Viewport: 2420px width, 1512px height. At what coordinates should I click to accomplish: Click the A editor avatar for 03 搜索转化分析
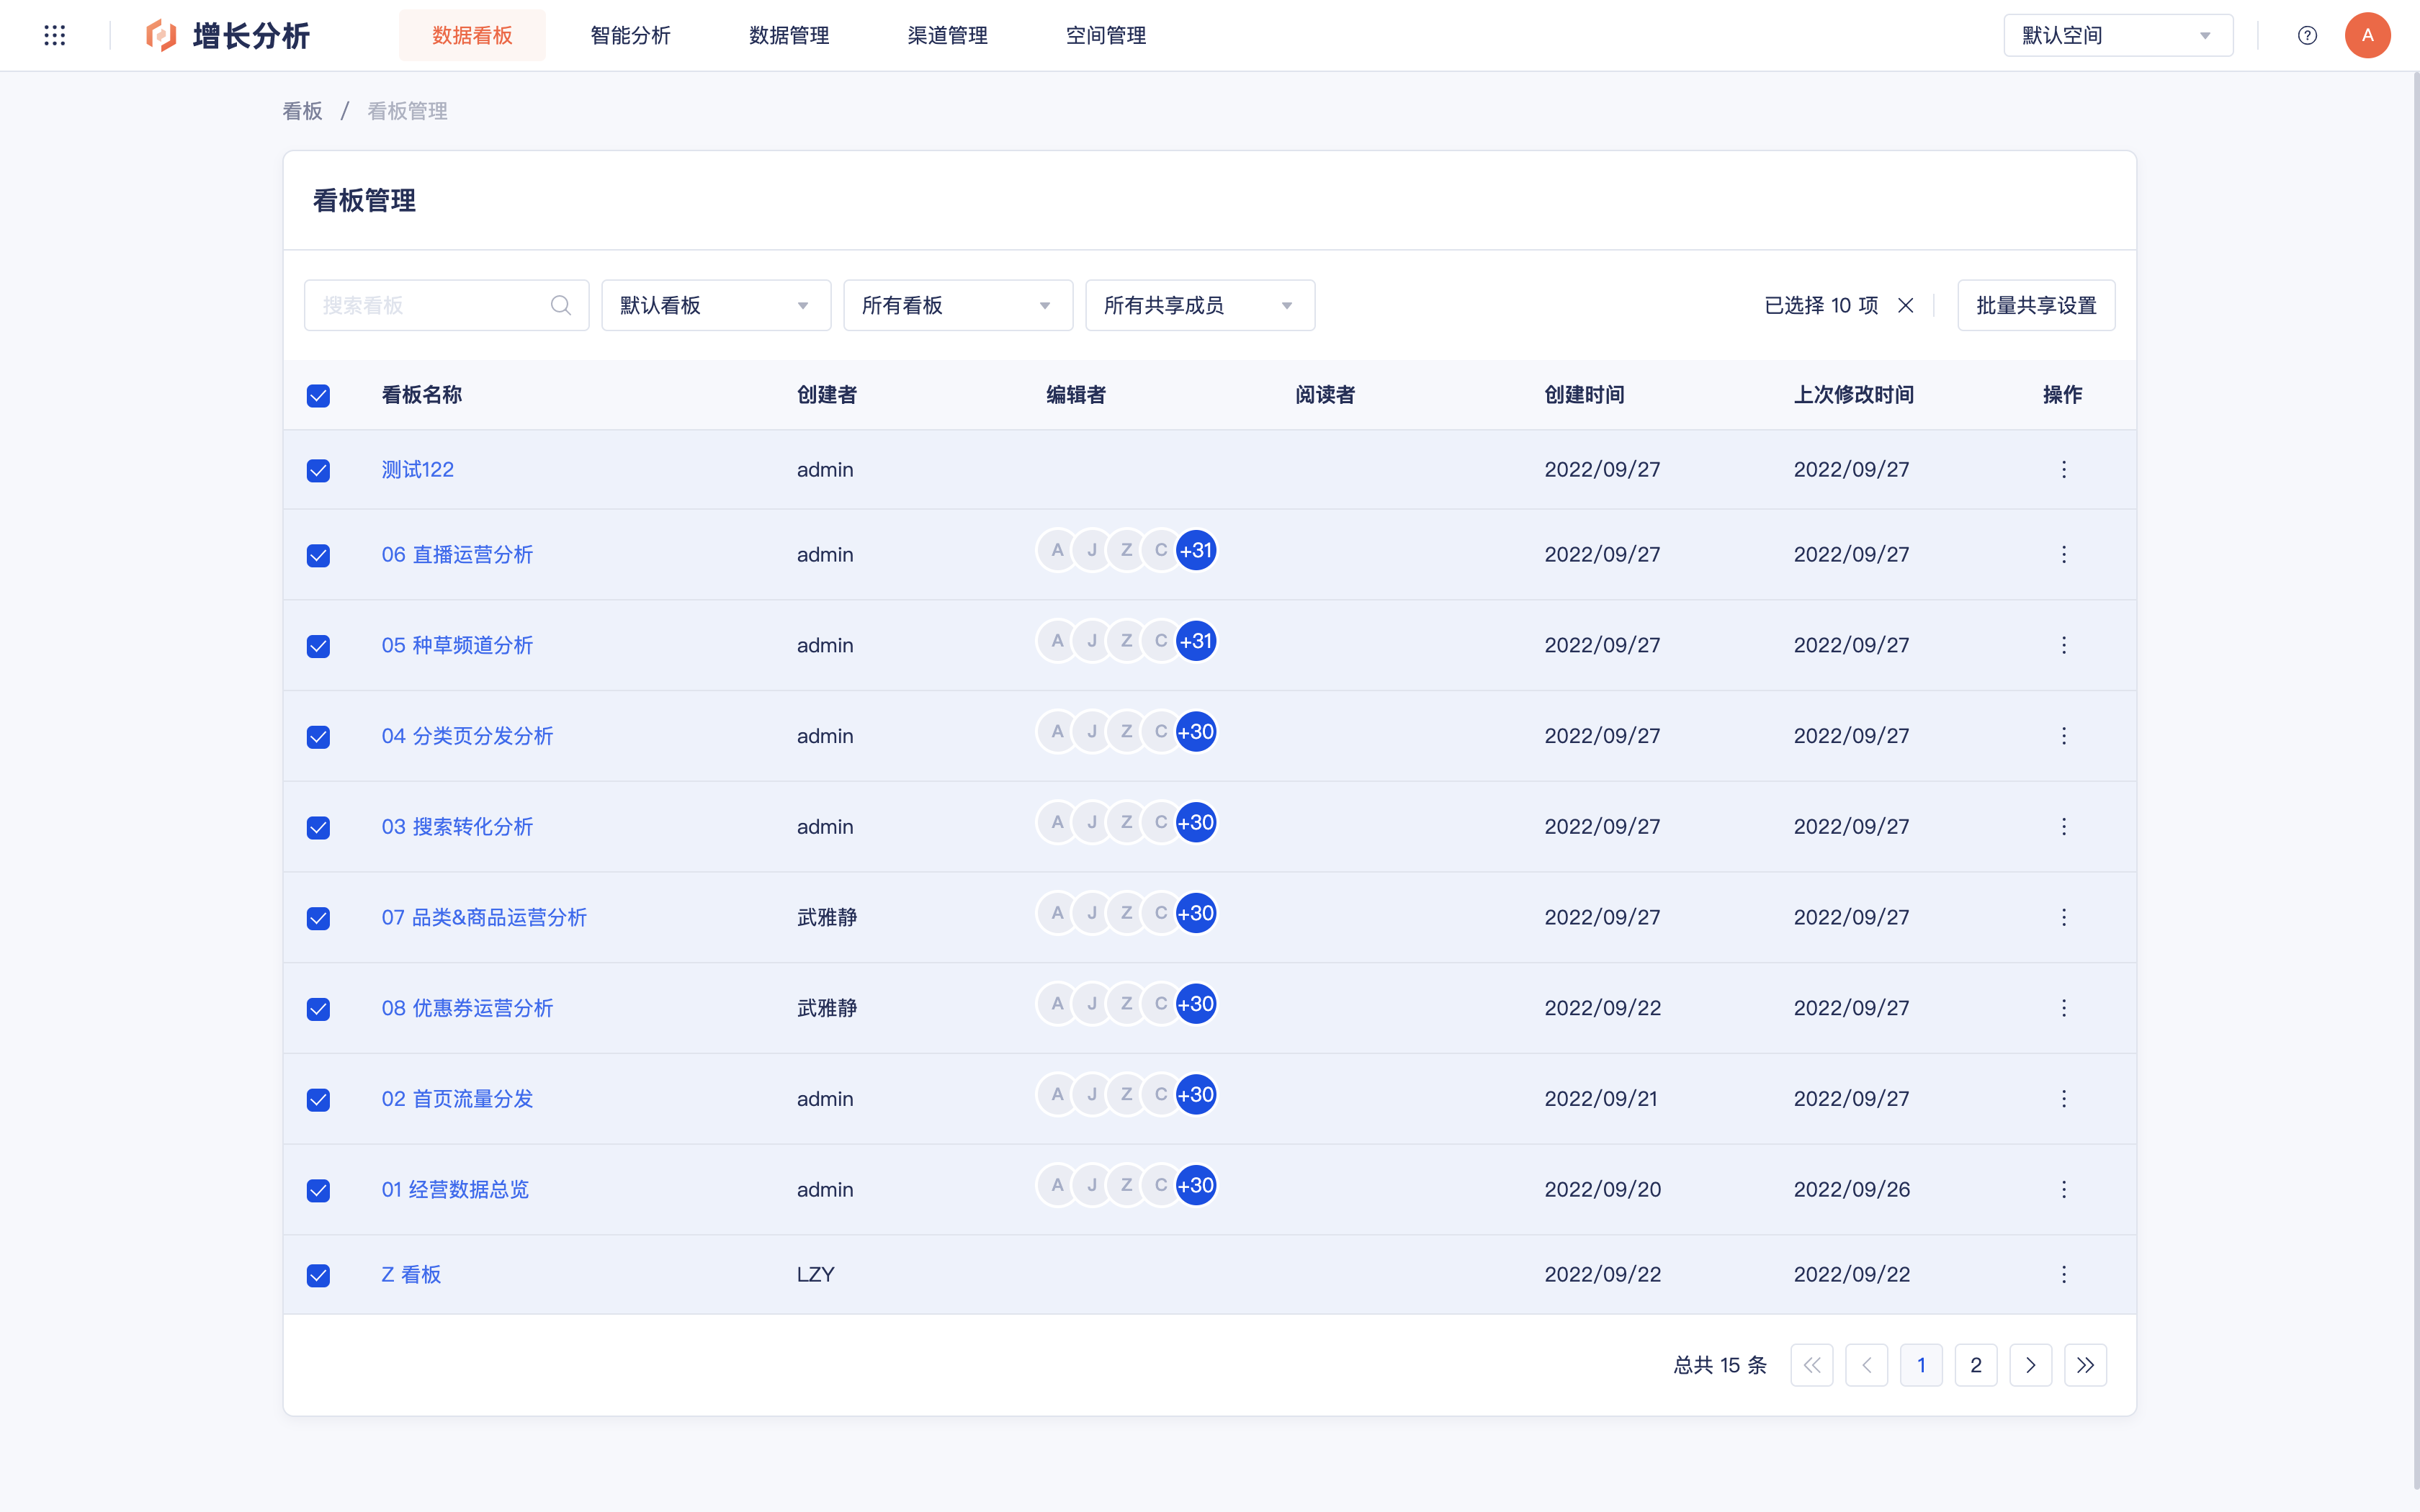pyautogui.click(x=1057, y=822)
